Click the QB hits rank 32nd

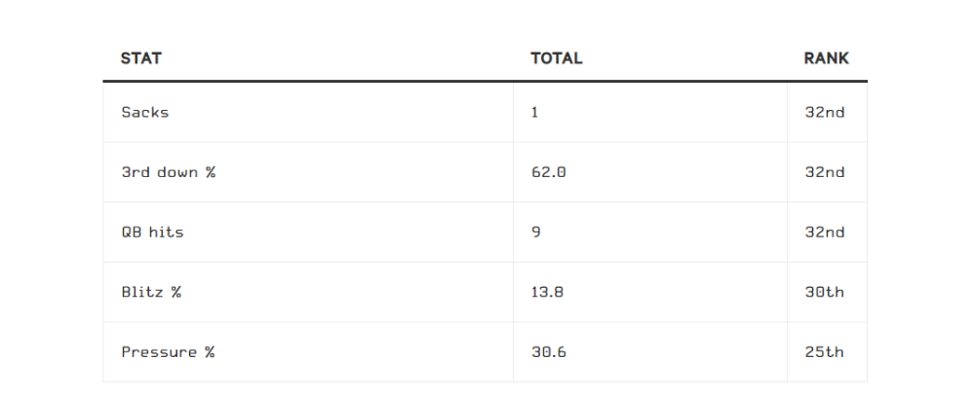825,233
